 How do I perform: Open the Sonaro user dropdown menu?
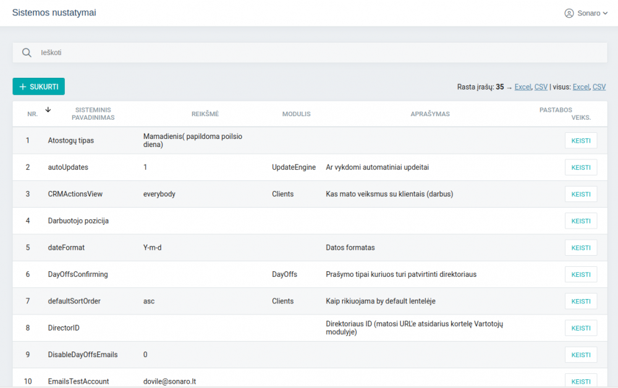point(584,13)
